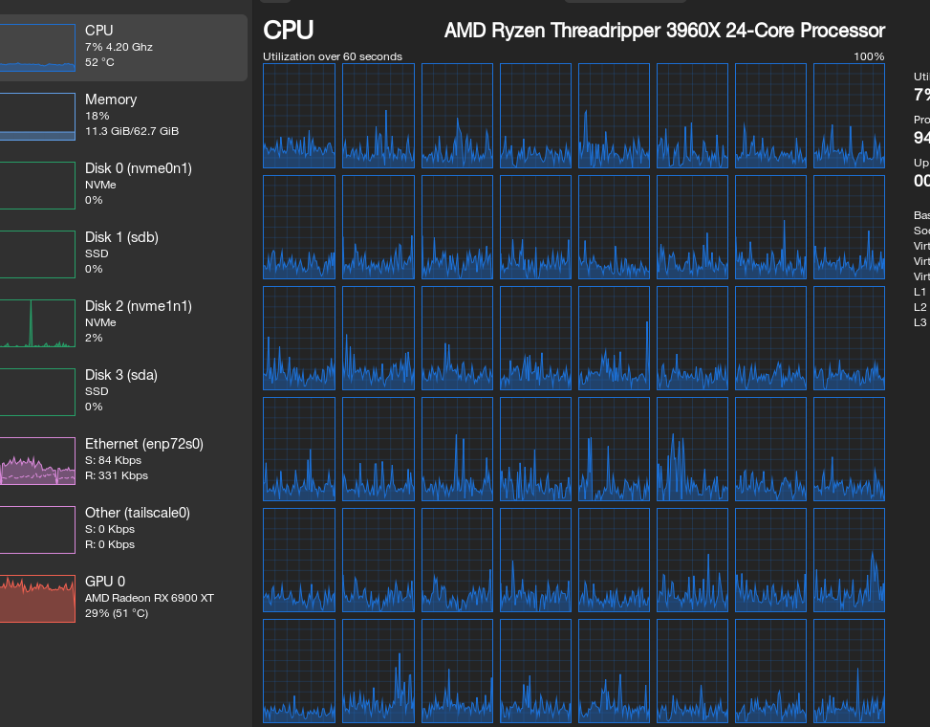Select Ethernet (enp72s0) in the sidebar
930x727 pixels.
(x=122, y=460)
